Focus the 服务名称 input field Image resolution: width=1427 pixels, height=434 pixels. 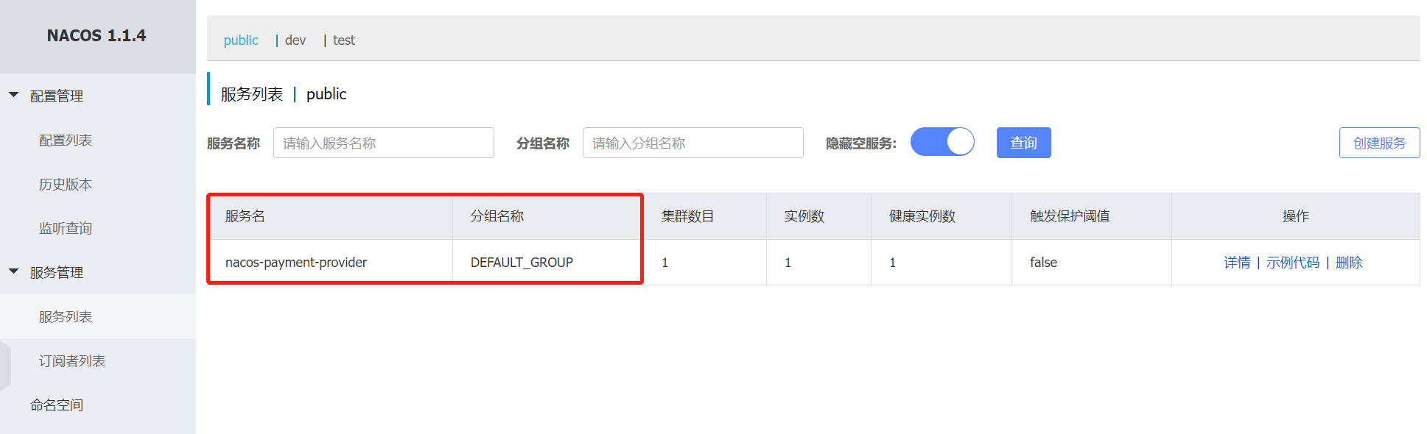(384, 143)
